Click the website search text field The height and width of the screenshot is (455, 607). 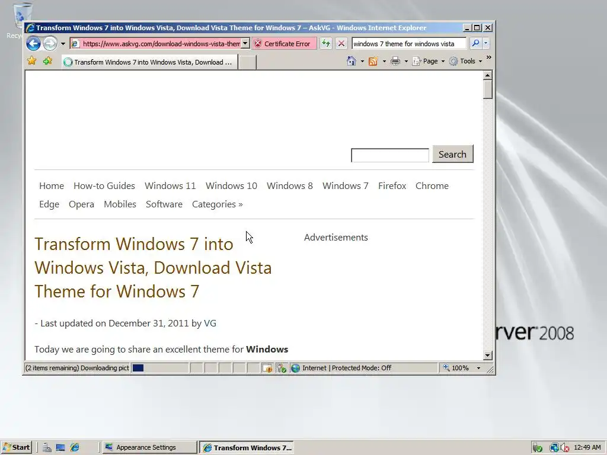click(390, 155)
